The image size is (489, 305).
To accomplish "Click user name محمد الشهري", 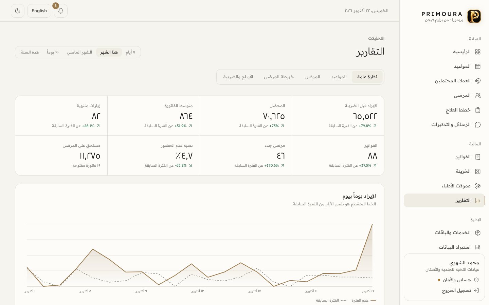I will pyautogui.click(x=464, y=263).
